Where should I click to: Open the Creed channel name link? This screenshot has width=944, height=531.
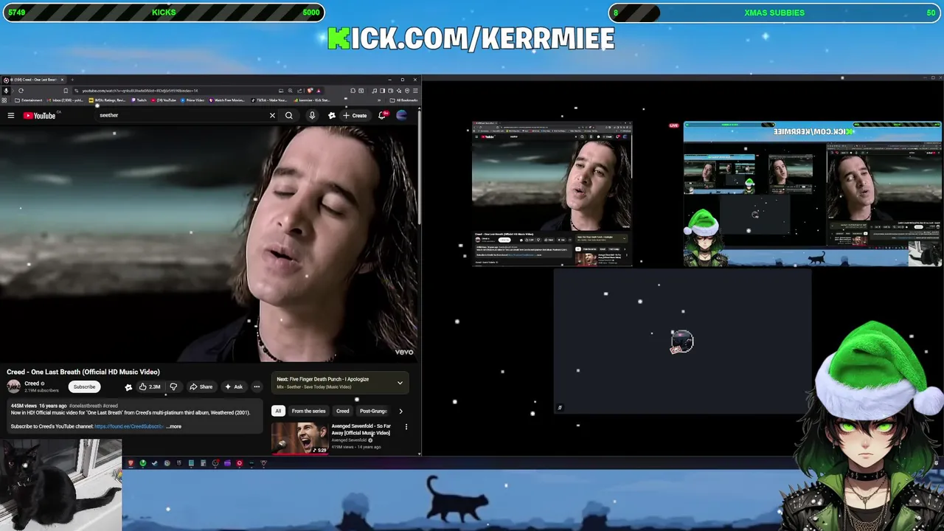click(x=32, y=383)
